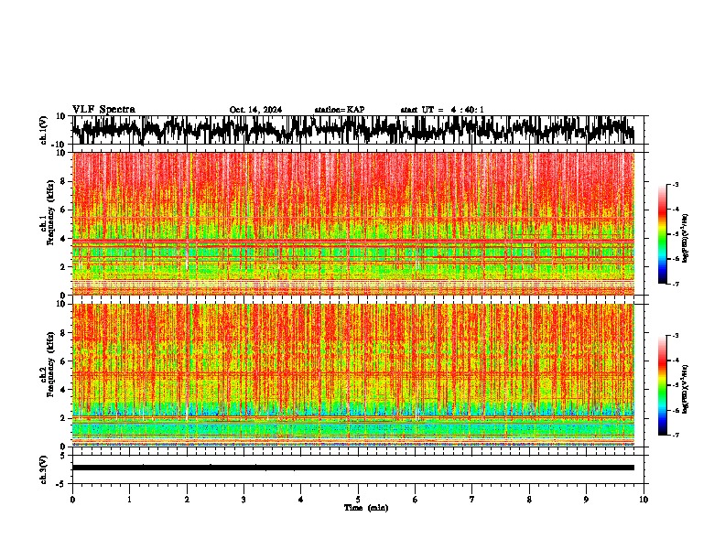The width and height of the screenshot is (725, 560).
Task: Click the log(PSD) label beside ch.2 color bar
Action: tap(686, 388)
